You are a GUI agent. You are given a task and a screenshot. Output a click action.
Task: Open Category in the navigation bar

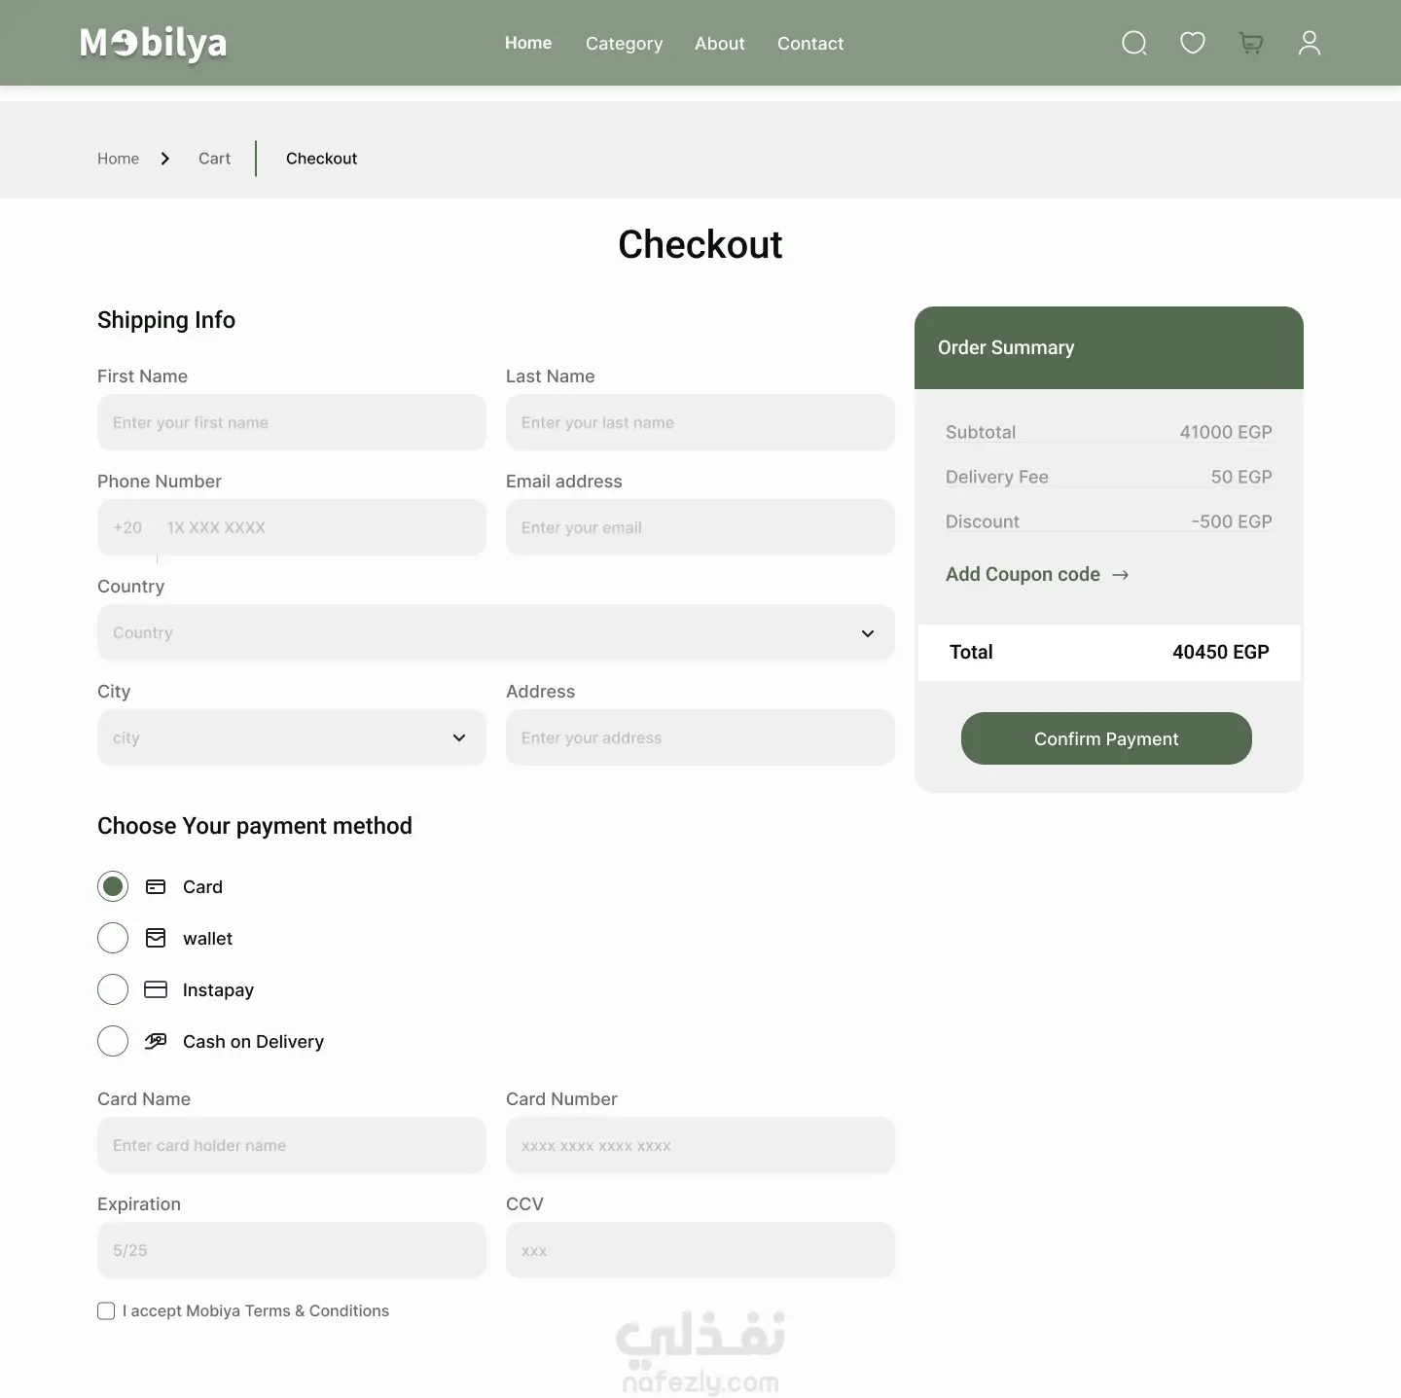pos(624,44)
